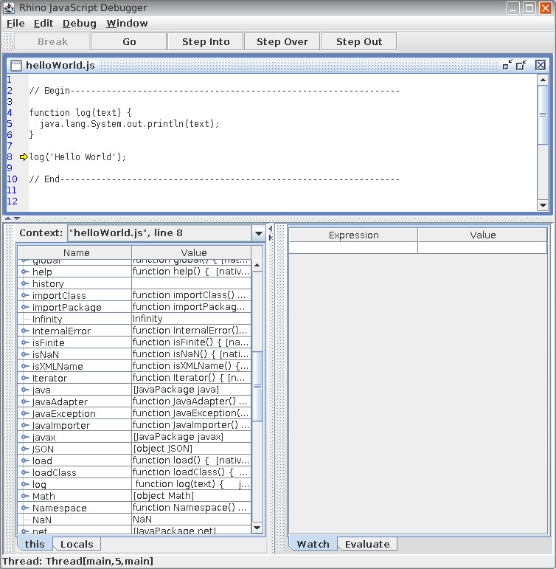
Task: Expand the JavaImporter tree node
Action: (24, 425)
